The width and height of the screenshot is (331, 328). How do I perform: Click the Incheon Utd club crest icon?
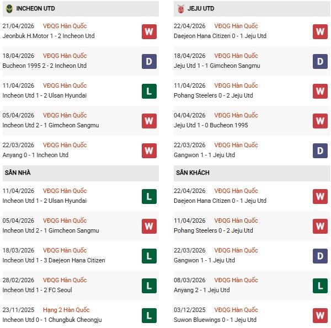coord(9,9)
